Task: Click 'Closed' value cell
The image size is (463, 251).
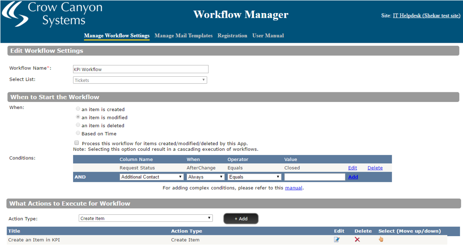Action: 292,168
